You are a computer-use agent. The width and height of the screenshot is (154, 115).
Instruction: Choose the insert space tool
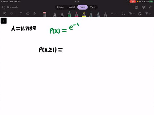click(35, 14)
